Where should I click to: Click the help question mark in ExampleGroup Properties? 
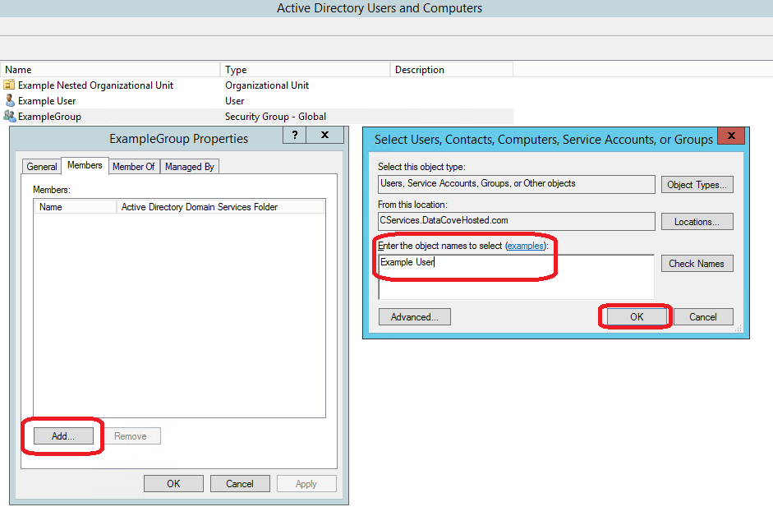point(295,135)
